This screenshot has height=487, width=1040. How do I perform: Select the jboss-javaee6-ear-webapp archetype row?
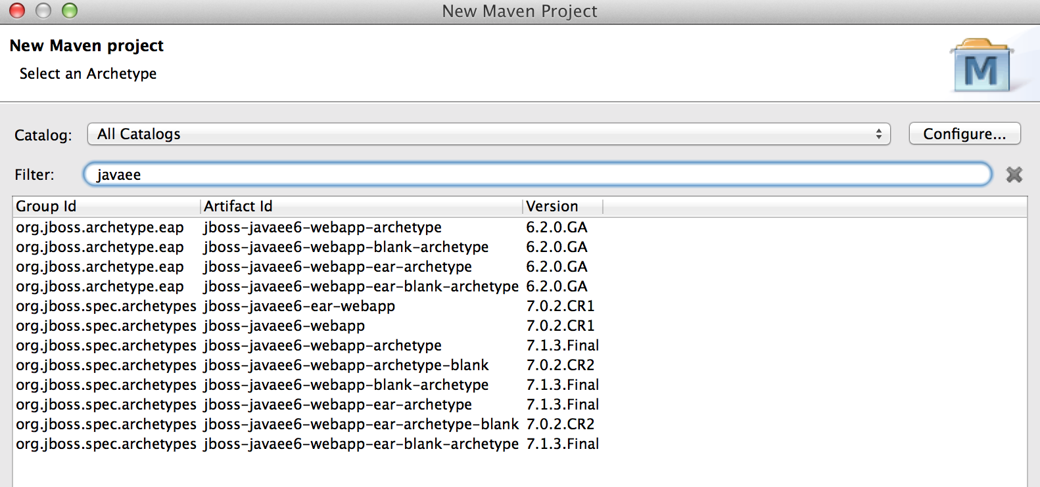519,306
